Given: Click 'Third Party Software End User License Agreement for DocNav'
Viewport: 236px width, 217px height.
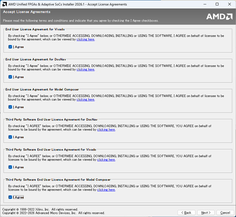Looking at the screenshot, I should (52, 120).
